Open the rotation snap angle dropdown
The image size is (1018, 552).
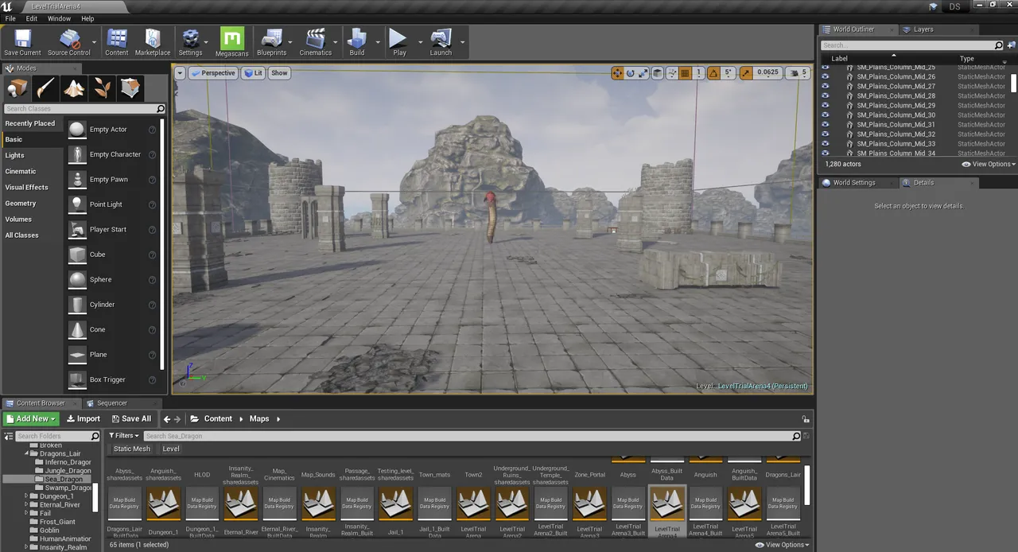[728, 73]
